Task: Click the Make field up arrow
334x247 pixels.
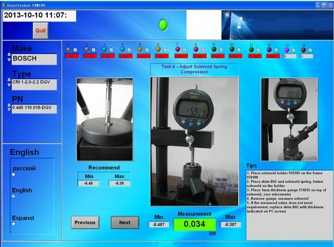Action: coord(9,54)
